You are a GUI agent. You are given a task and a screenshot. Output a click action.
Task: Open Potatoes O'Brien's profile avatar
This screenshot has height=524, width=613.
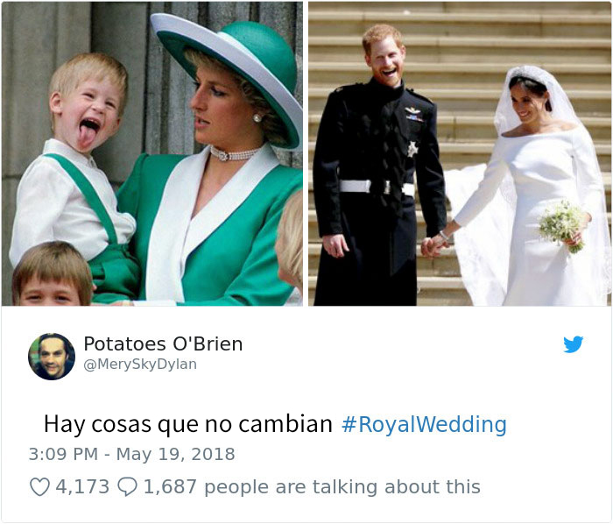51,357
